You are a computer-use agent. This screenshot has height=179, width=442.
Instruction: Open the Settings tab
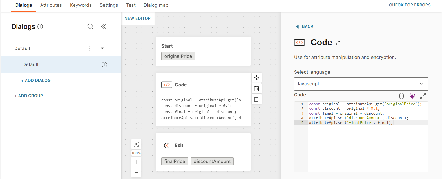point(109,5)
